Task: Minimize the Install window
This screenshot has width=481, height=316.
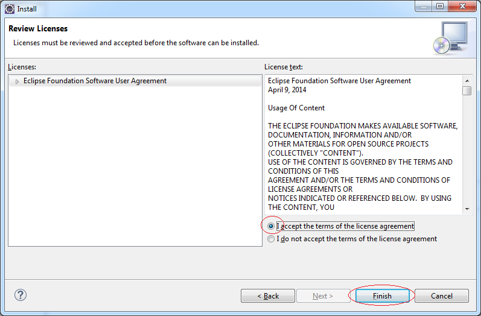Action: click(x=424, y=7)
